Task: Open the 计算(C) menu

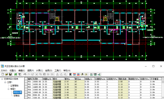Action: (x=40, y=70)
